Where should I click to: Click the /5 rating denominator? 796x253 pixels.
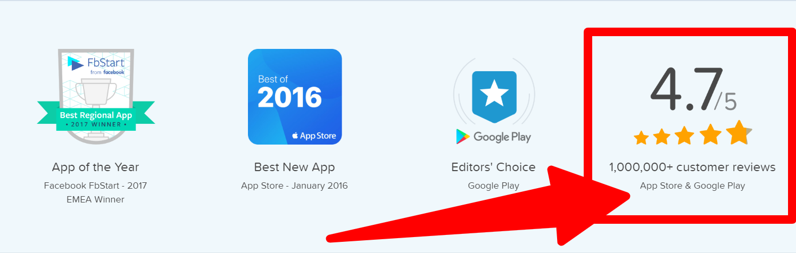tap(725, 101)
